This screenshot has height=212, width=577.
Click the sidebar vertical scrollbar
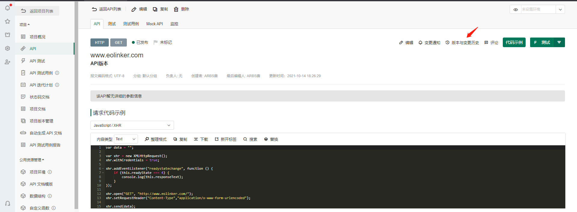pyautogui.click(x=76, y=105)
